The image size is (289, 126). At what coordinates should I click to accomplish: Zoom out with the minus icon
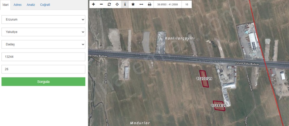[x=101, y=4]
